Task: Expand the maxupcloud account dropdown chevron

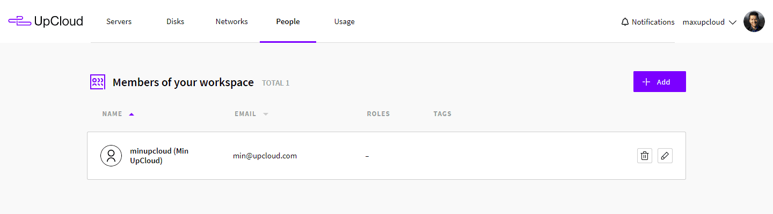Action: 732,22
